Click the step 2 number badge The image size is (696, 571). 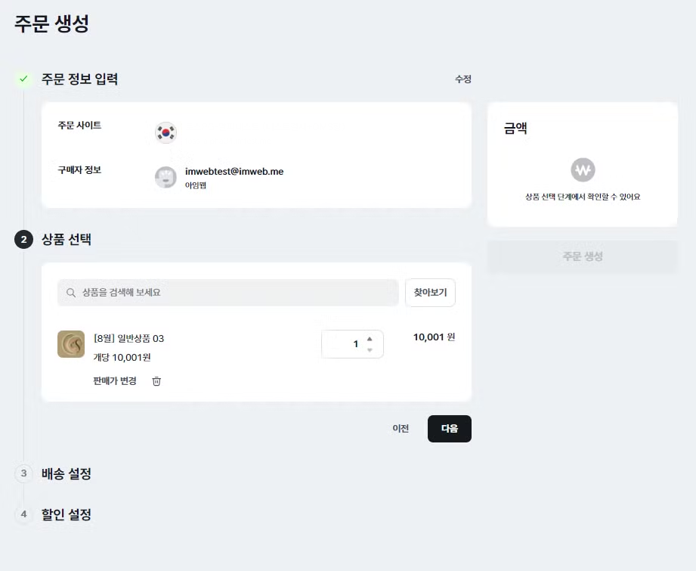[x=23, y=240]
